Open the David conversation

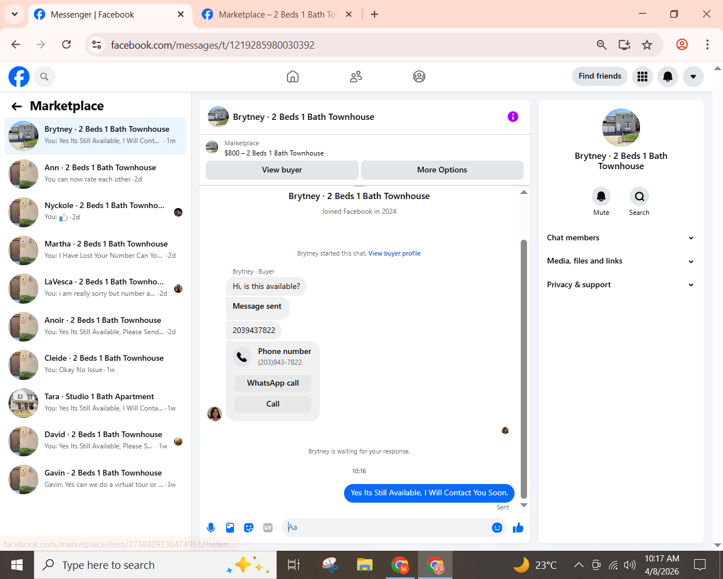pyautogui.click(x=95, y=440)
